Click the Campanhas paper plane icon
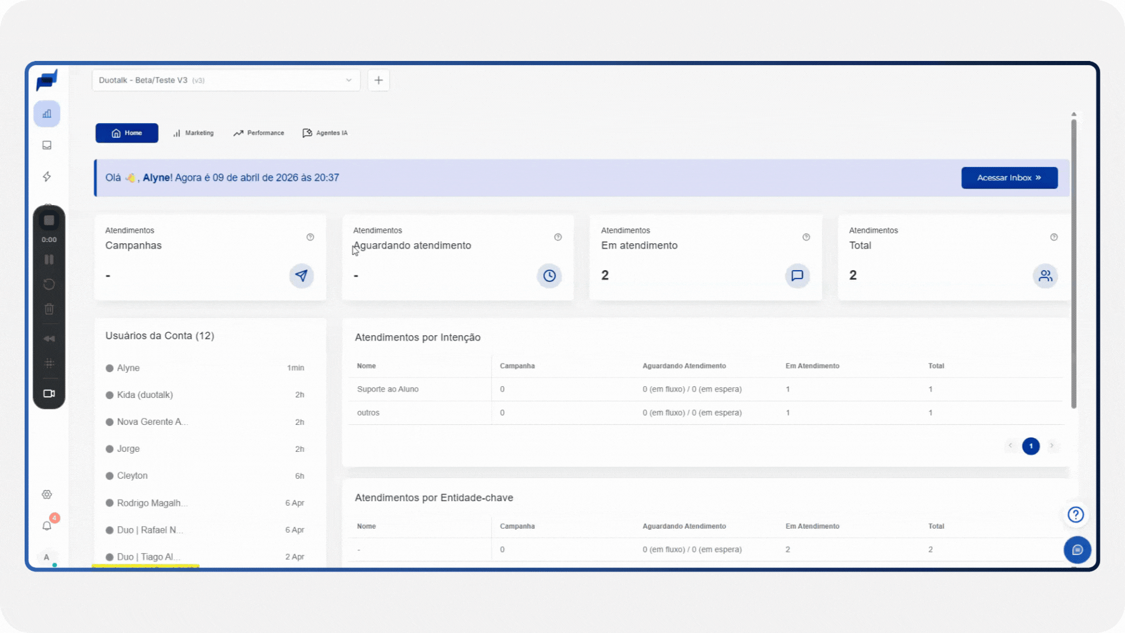Viewport: 1125px width, 633px height. tap(301, 275)
